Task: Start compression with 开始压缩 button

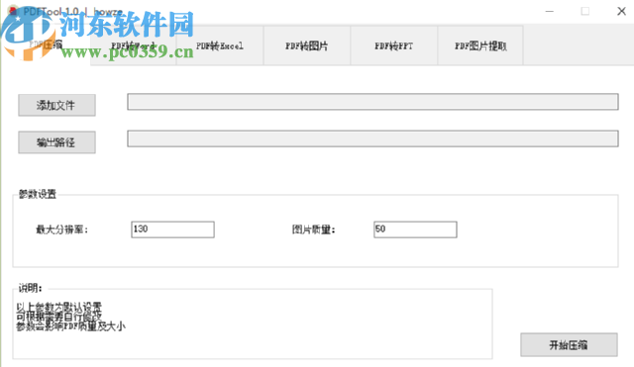Action: tap(569, 345)
